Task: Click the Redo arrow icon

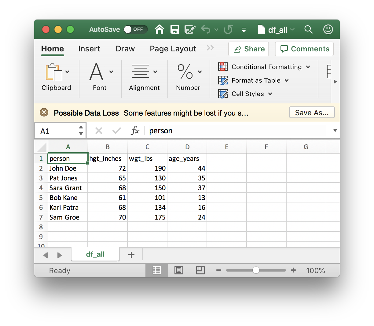Action: point(228,29)
